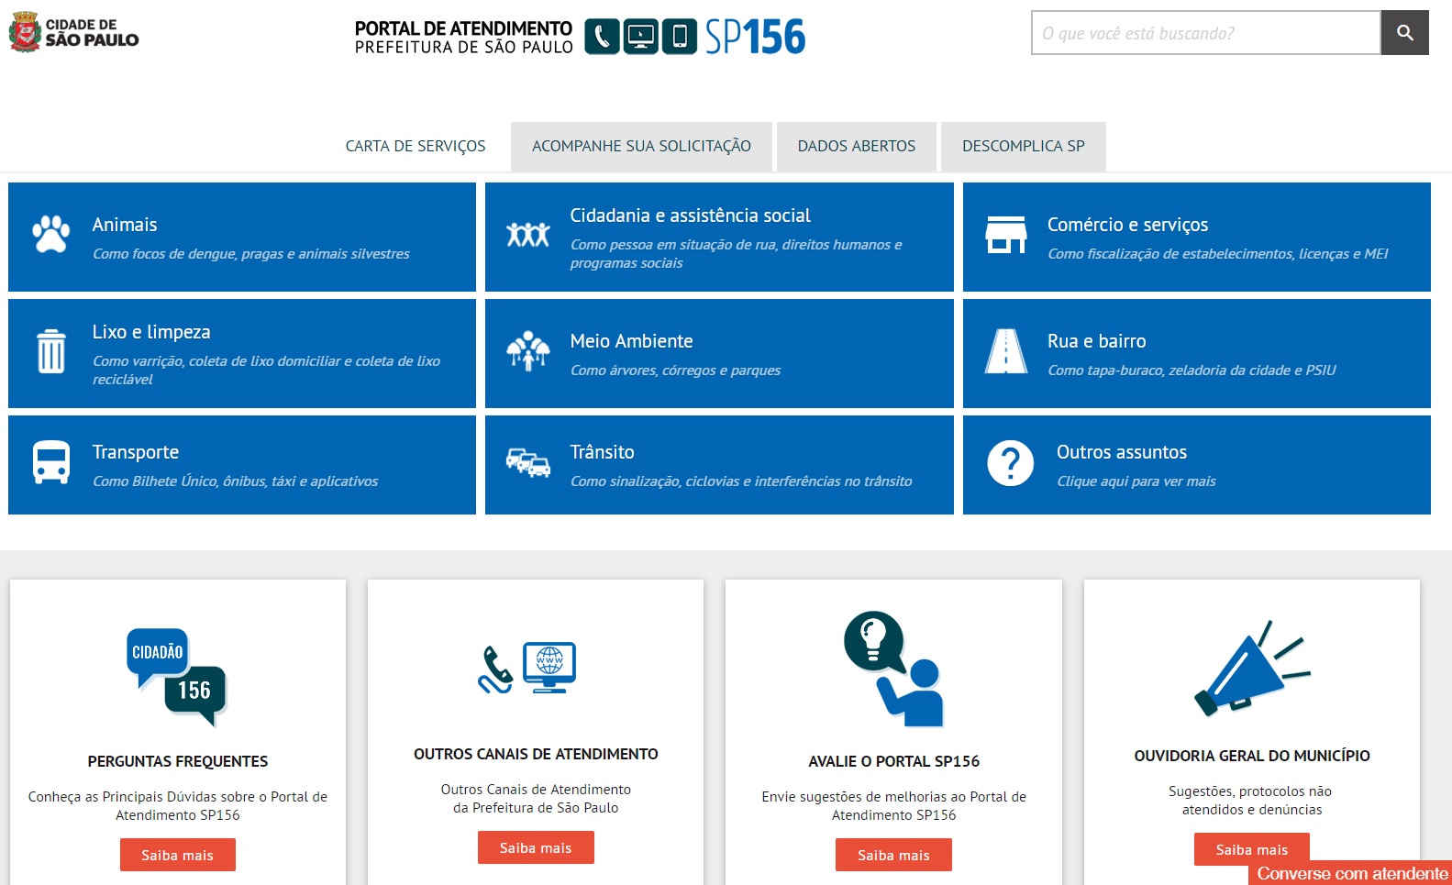Click 'Como Bilhete Único, ônibus, táxi' description
The height and width of the screenshot is (885, 1452).
point(236,481)
